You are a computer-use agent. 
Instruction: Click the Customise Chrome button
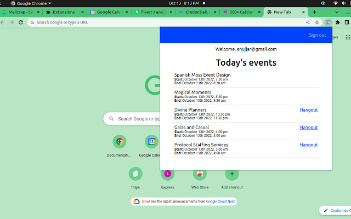(x=336, y=210)
